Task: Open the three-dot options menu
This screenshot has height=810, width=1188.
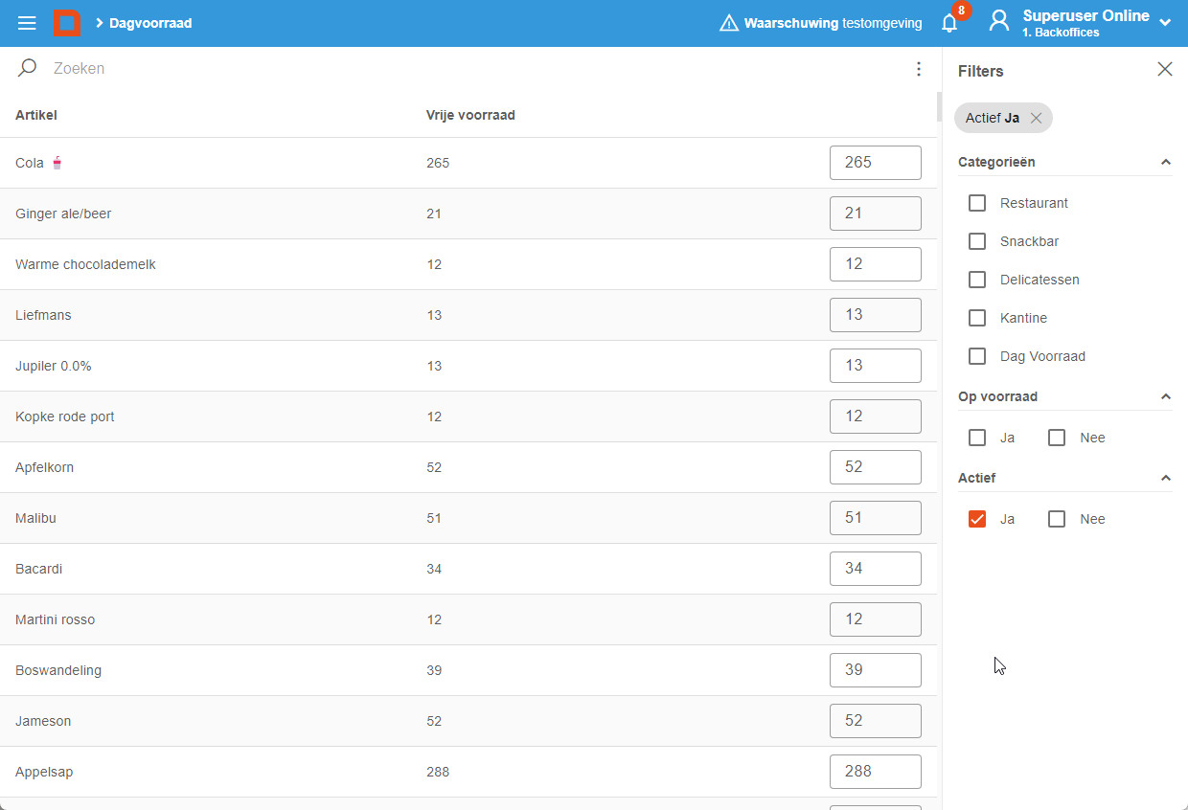Action: click(x=919, y=69)
